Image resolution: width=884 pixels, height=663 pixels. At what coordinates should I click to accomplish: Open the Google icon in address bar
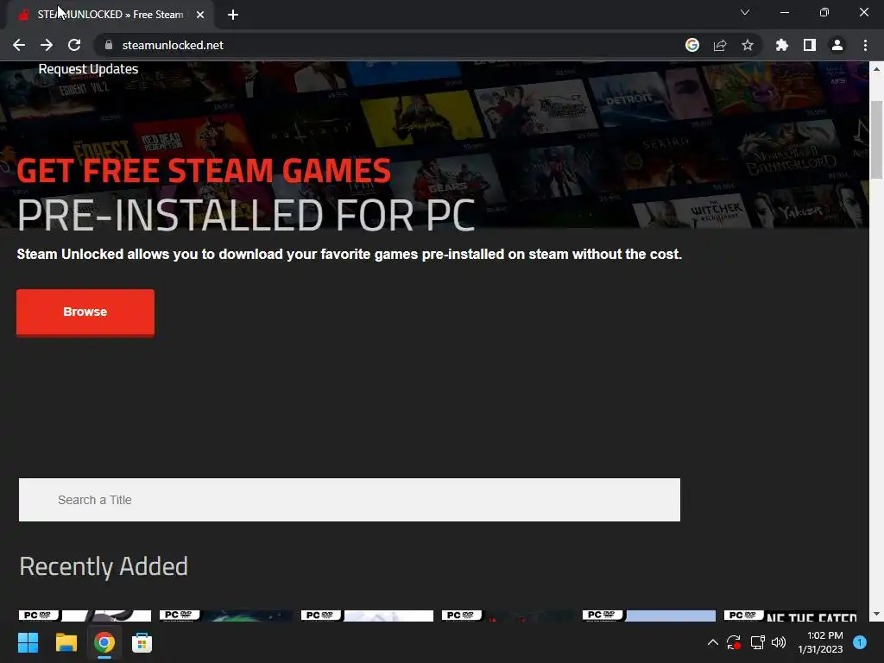tap(692, 45)
